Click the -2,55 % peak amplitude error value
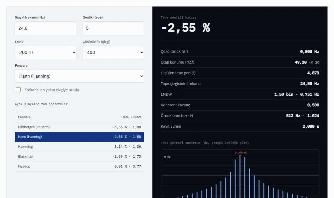334x198 pixels. (186, 28)
